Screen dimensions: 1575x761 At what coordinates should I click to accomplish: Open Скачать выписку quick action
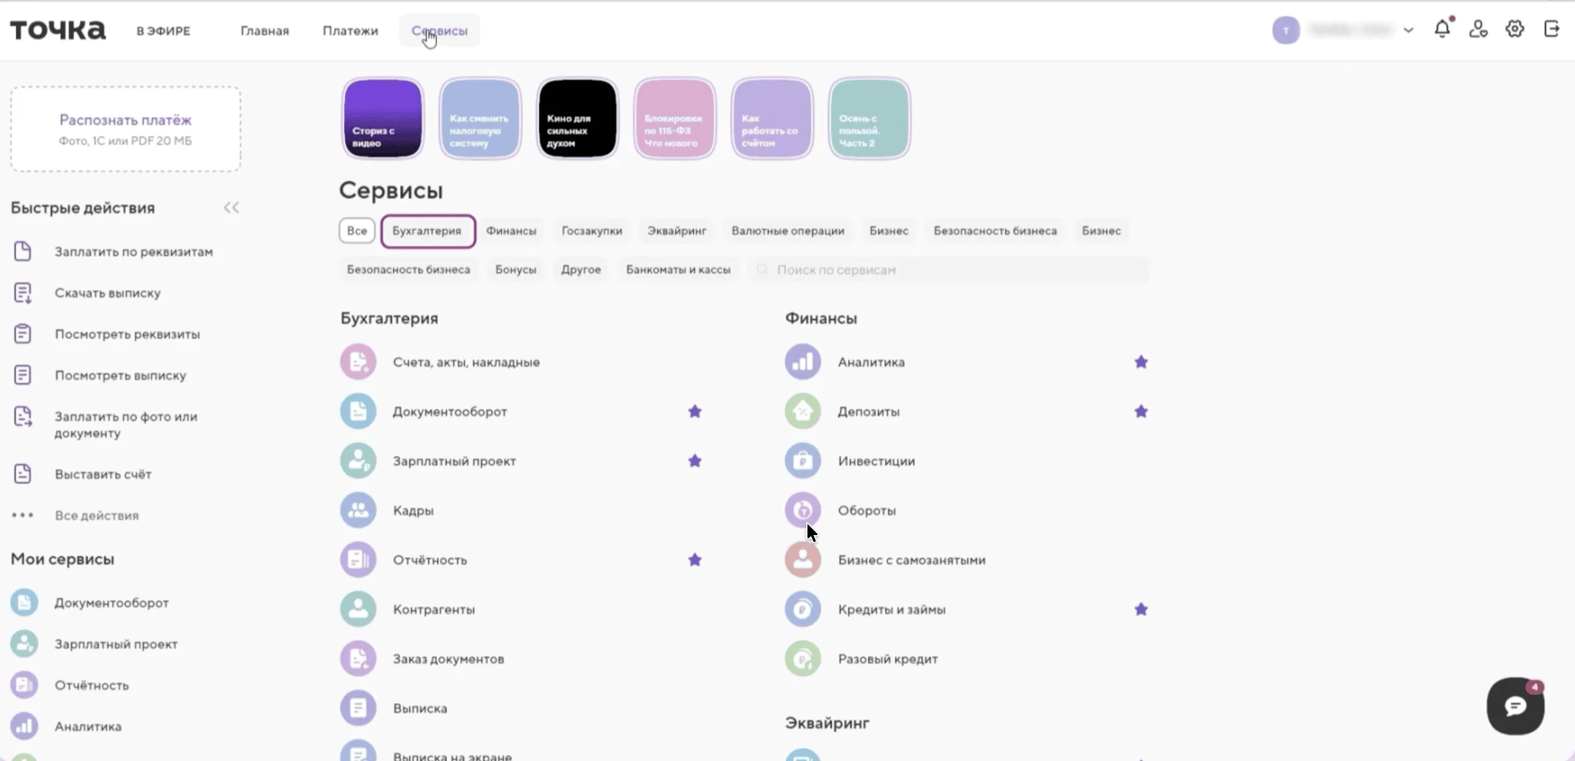coord(108,293)
